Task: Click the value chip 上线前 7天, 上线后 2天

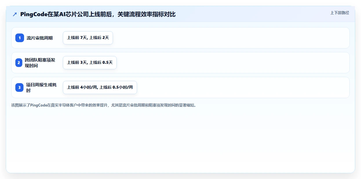Action: [88, 38]
